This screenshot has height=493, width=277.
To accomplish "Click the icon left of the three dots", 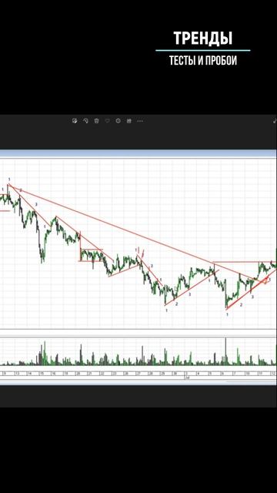I will tap(128, 121).
